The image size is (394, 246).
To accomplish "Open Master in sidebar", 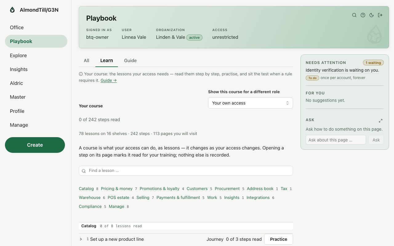I will coord(36,97).
